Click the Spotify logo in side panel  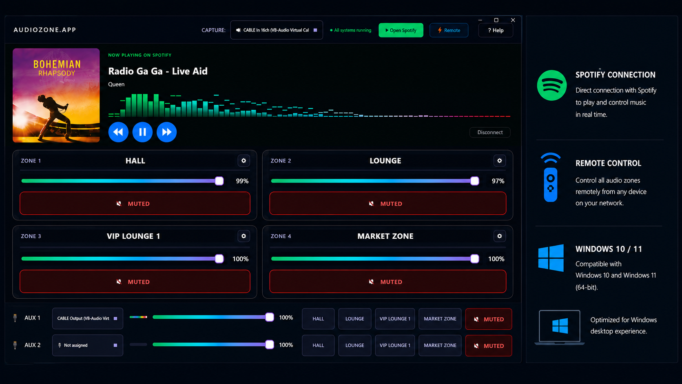551,85
